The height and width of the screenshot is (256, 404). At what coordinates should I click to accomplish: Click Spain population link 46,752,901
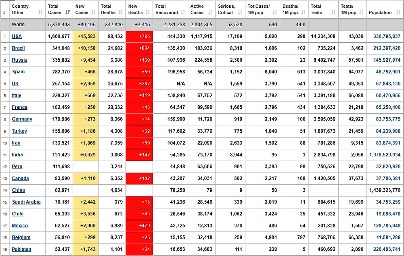point(388,72)
